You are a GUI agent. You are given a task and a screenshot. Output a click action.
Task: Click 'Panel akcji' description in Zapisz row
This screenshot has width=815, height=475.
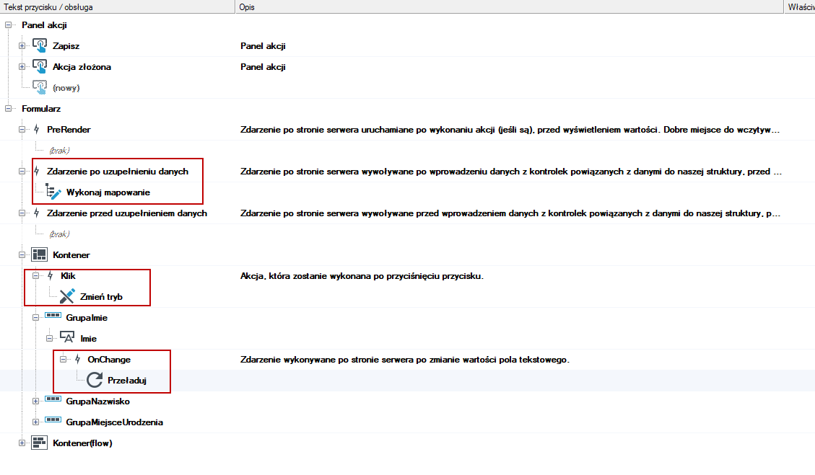pyautogui.click(x=263, y=45)
